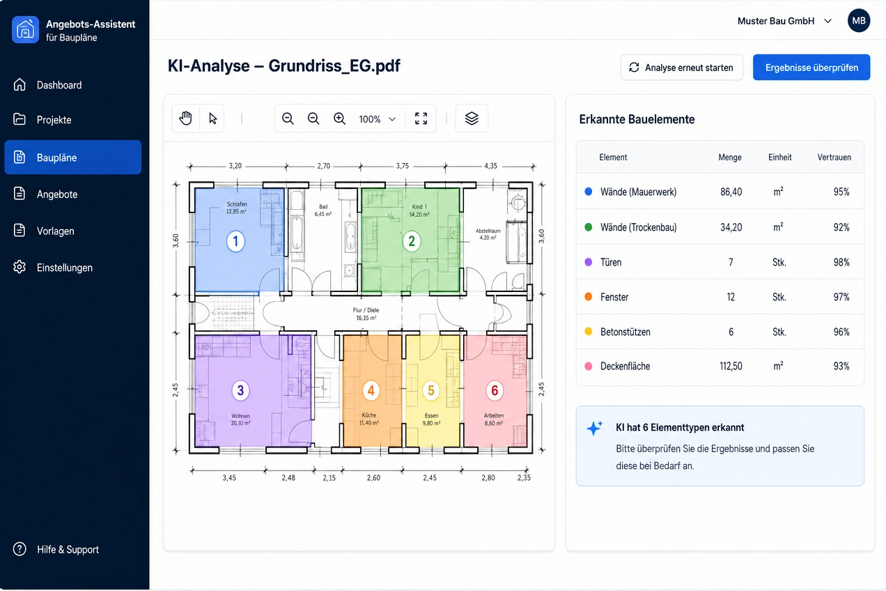
Task: Click the Einstellungen gear icon
Action: click(20, 267)
